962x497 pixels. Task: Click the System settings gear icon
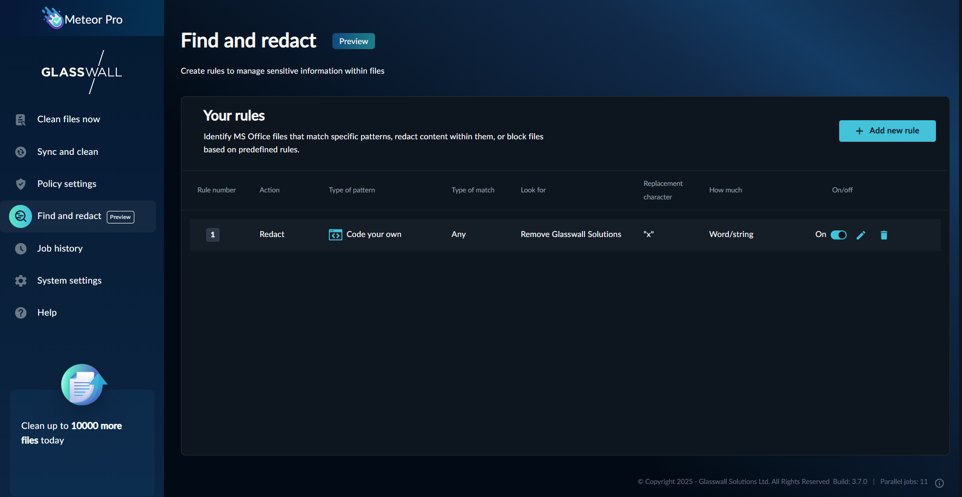click(x=21, y=281)
